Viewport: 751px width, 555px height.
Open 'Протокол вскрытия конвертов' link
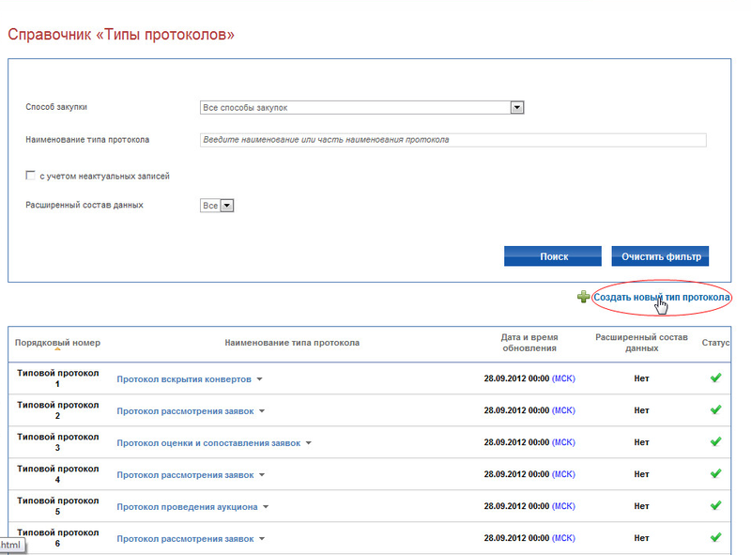click(184, 379)
